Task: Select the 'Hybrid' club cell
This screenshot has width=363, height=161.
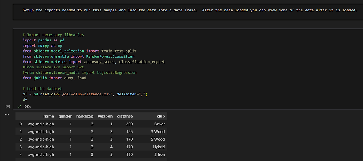Action: (x=159, y=147)
